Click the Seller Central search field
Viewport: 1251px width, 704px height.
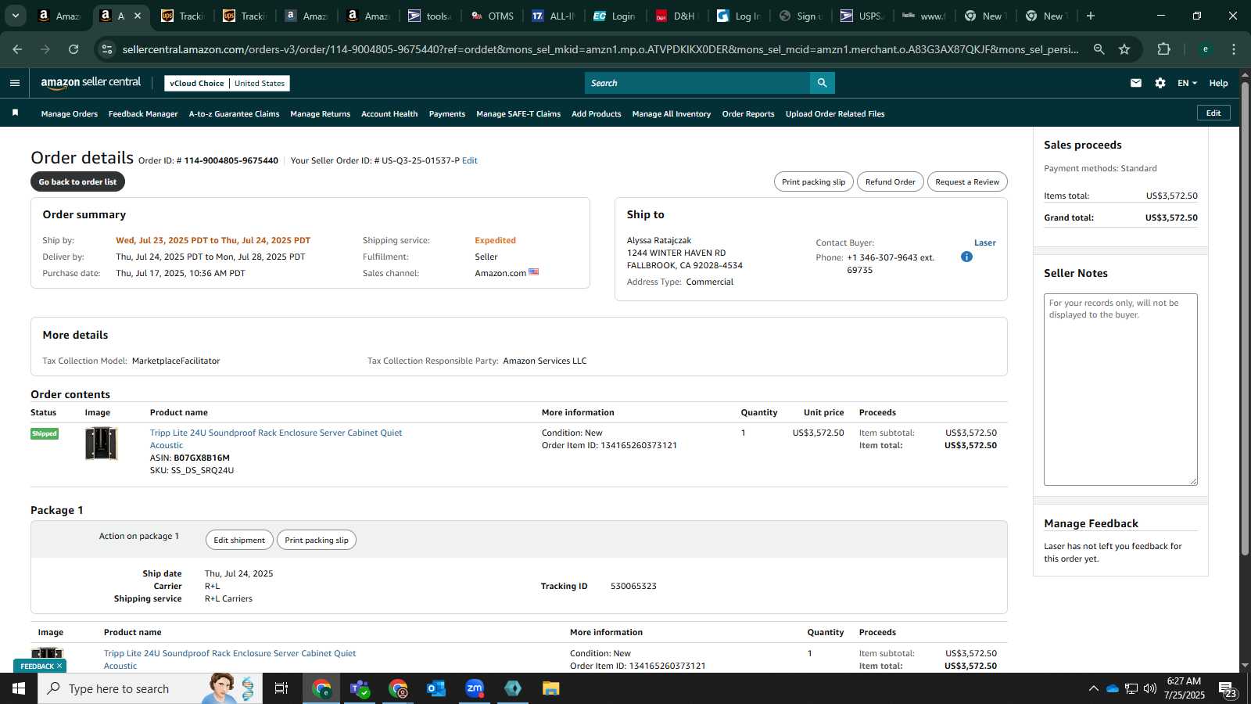[x=697, y=83]
